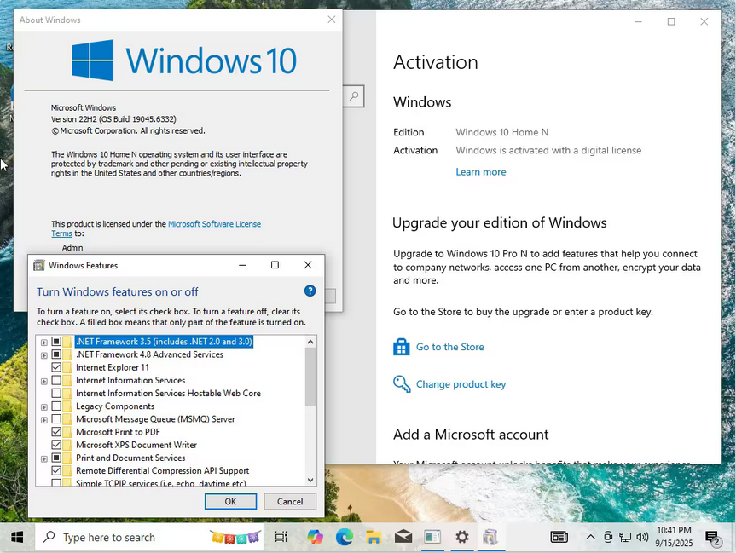Click OK in Windows Features
This screenshot has width=736, height=553.
point(230,501)
